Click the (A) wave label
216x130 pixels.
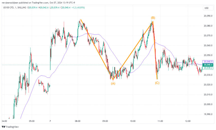point(113,84)
